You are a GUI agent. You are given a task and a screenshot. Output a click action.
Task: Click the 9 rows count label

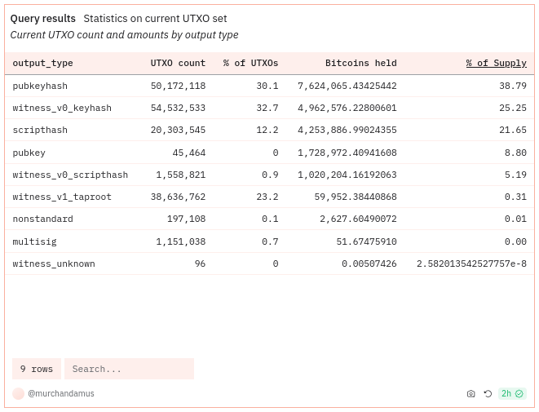coord(37,369)
